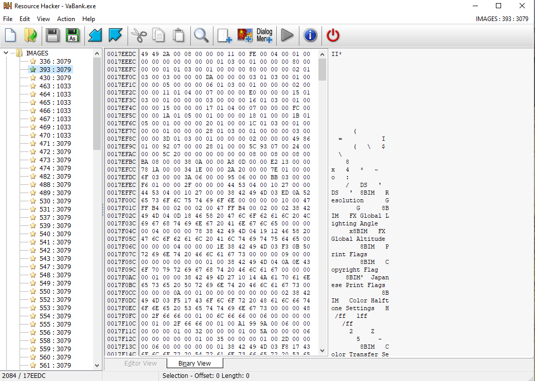The image size is (535, 381).
Task: Click offset address 0017F00C in hex view
Action: point(121,200)
